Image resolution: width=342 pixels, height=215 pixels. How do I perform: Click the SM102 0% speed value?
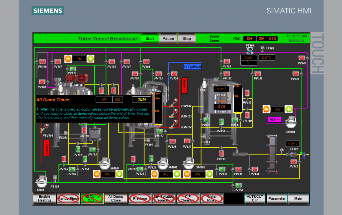click(x=165, y=174)
